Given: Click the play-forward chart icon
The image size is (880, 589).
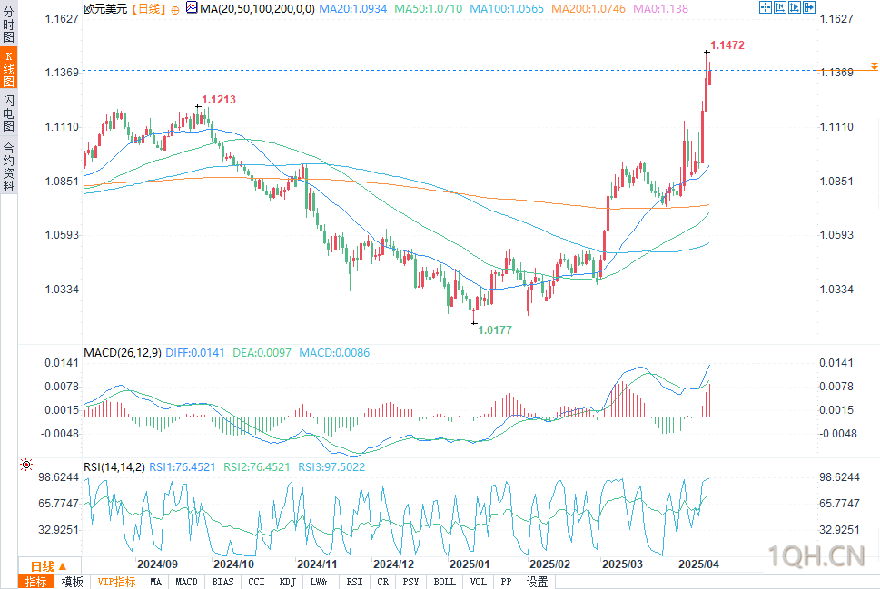Looking at the screenshot, I should pos(795,7).
